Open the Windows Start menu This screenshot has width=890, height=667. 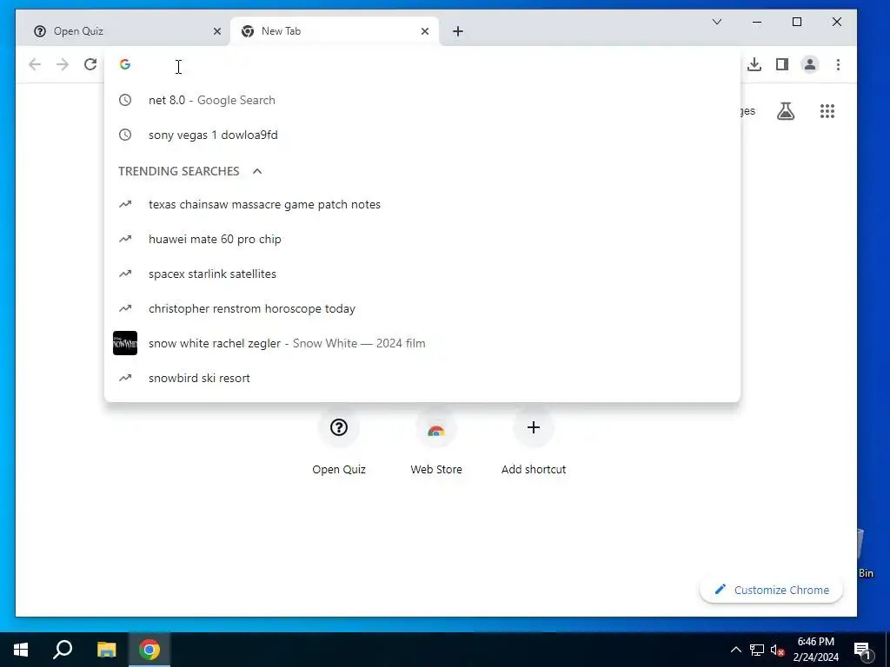tap(21, 650)
